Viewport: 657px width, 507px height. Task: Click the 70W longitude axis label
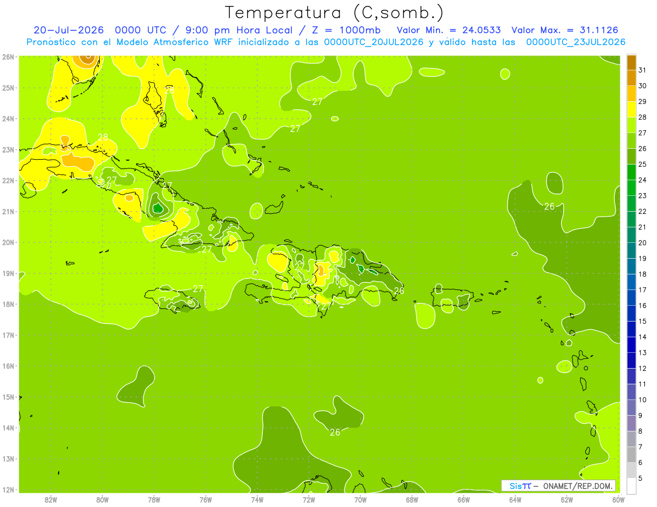pos(360,499)
